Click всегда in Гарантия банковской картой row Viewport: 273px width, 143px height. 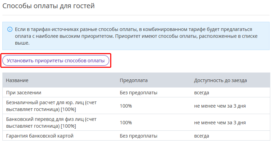(201, 136)
